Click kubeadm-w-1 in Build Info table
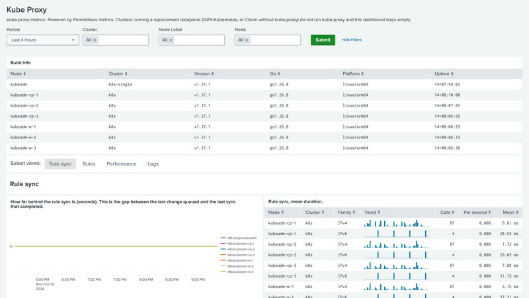Viewport: 529px width, 298px height. pyautogui.click(x=23, y=126)
